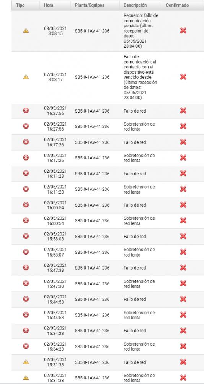Select 16:11:23 Fallo de red description
This screenshot has width=204, height=384.
click(135, 174)
